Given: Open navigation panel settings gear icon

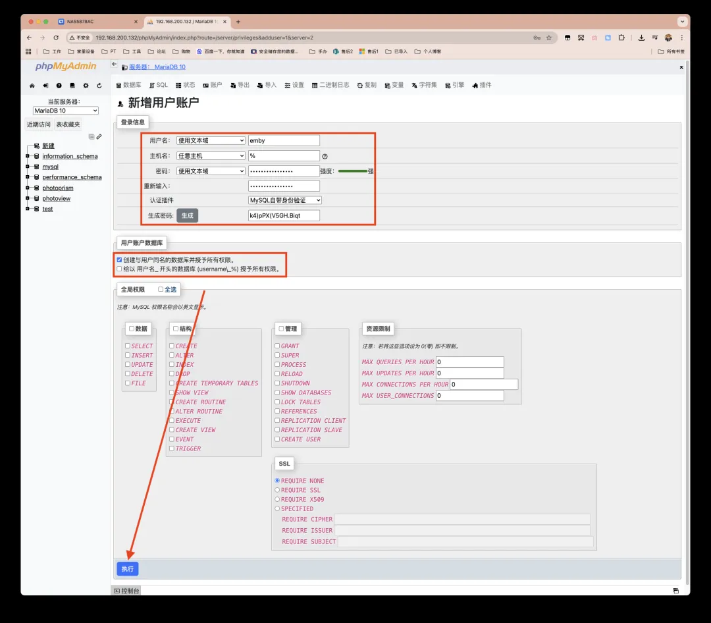Looking at the screenshot, I should (x=86, y=86).
